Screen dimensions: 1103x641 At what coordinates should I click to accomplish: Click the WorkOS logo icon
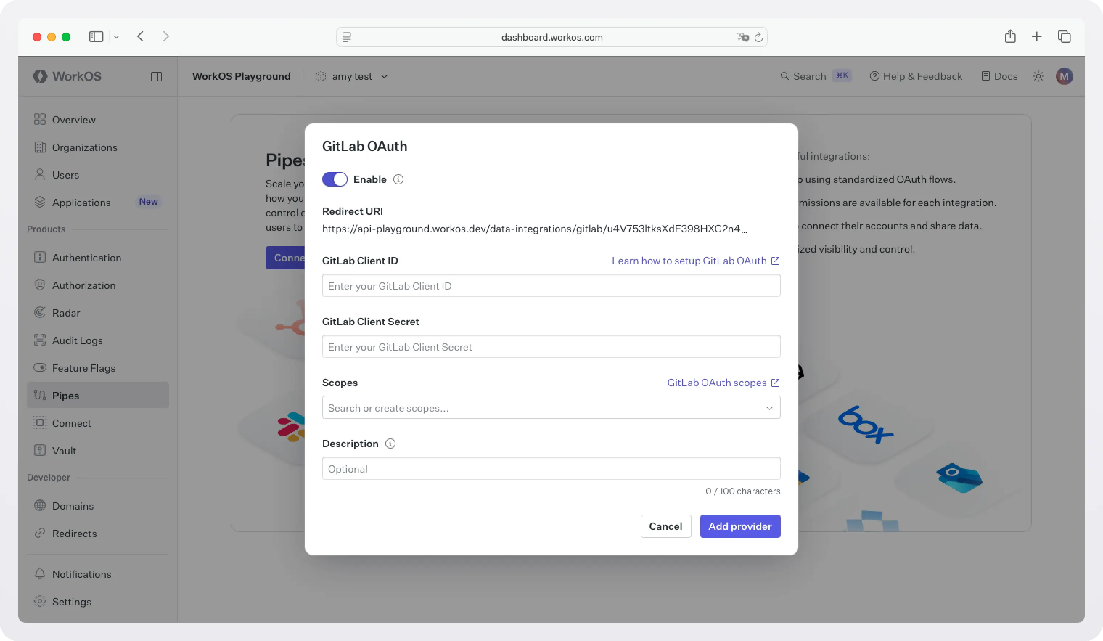tap(40, 76)
